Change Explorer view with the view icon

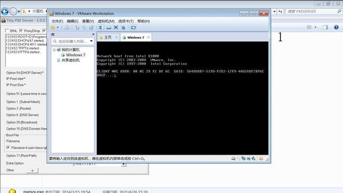click(x=309, y=27)
